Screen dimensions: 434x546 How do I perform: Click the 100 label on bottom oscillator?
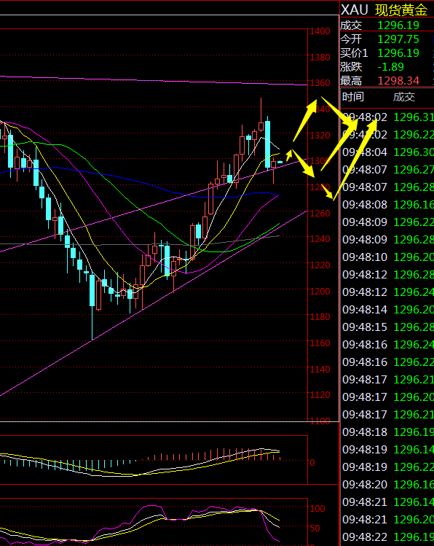pyautogui.click(x=317, y=508)
